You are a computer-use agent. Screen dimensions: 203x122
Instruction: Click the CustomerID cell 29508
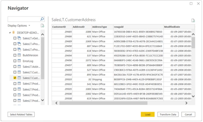62,99
